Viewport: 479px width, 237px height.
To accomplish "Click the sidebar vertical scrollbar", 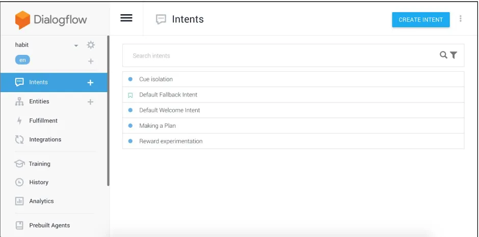I will 108,111.
